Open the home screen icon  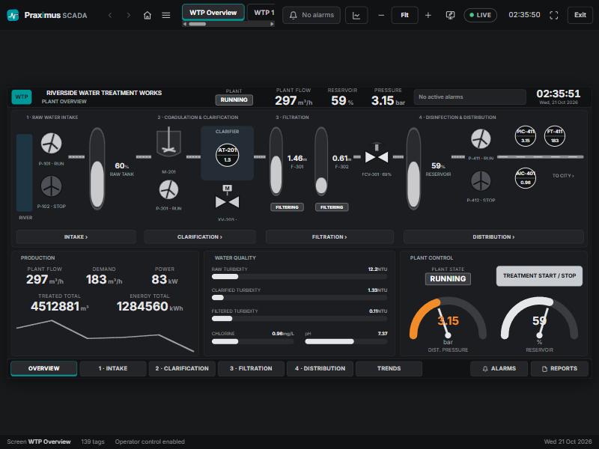[x=147, y=15]
